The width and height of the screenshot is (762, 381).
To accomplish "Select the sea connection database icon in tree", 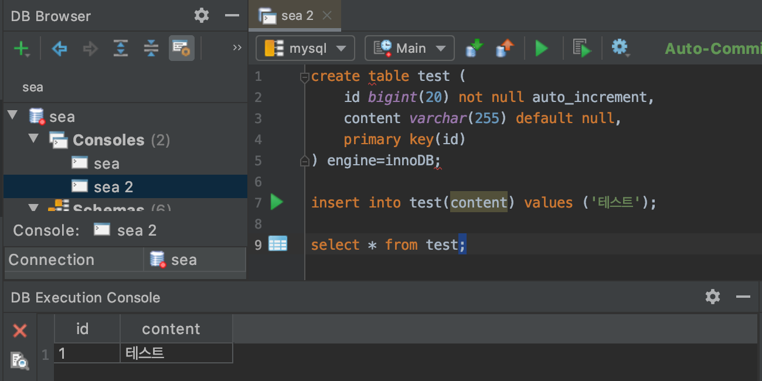I will click(37, 117).
